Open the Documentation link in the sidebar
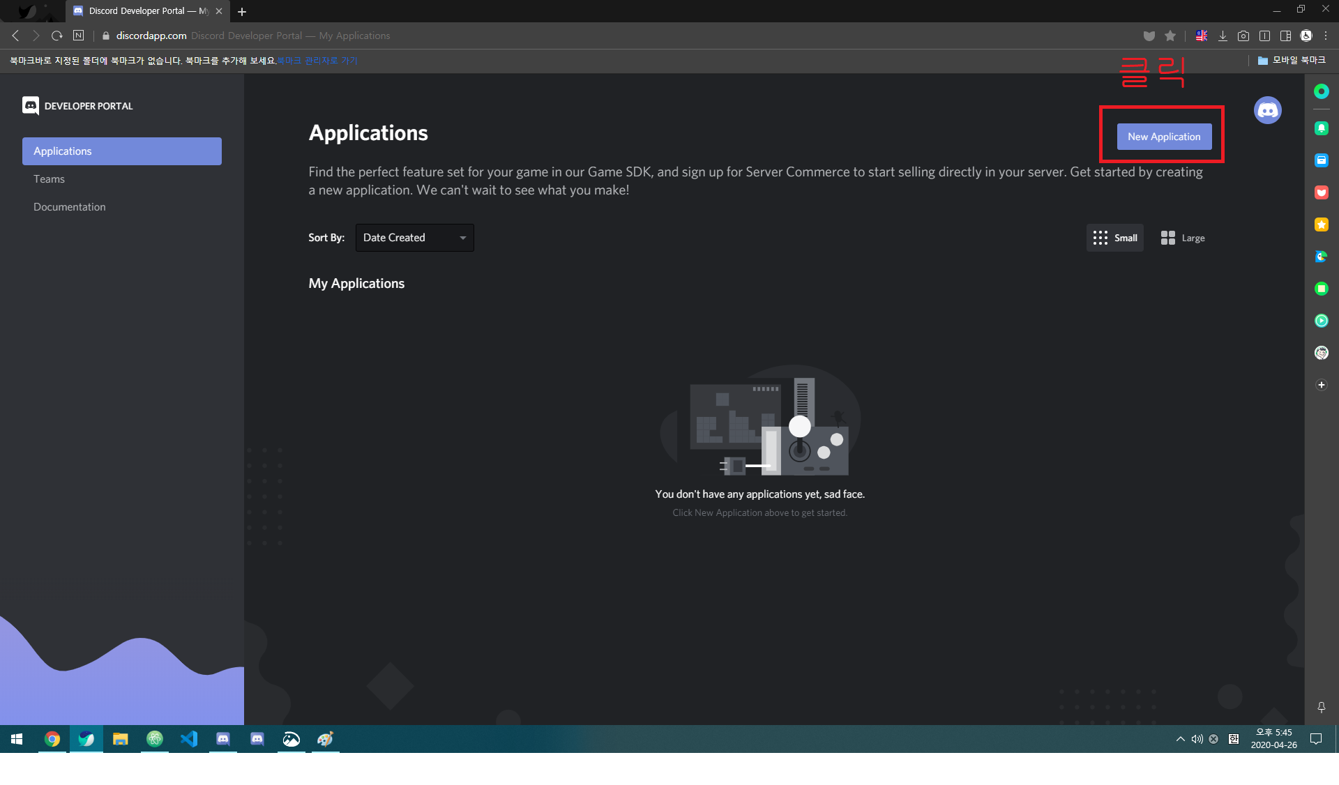 click(70, 207)
